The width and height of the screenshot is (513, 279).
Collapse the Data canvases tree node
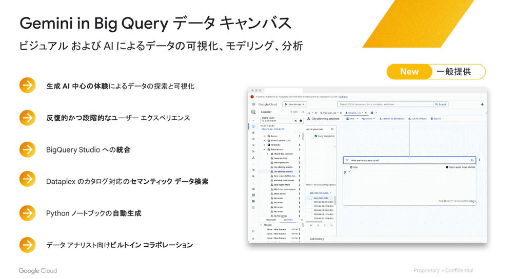pyautogui.click(x=265, y=149)
